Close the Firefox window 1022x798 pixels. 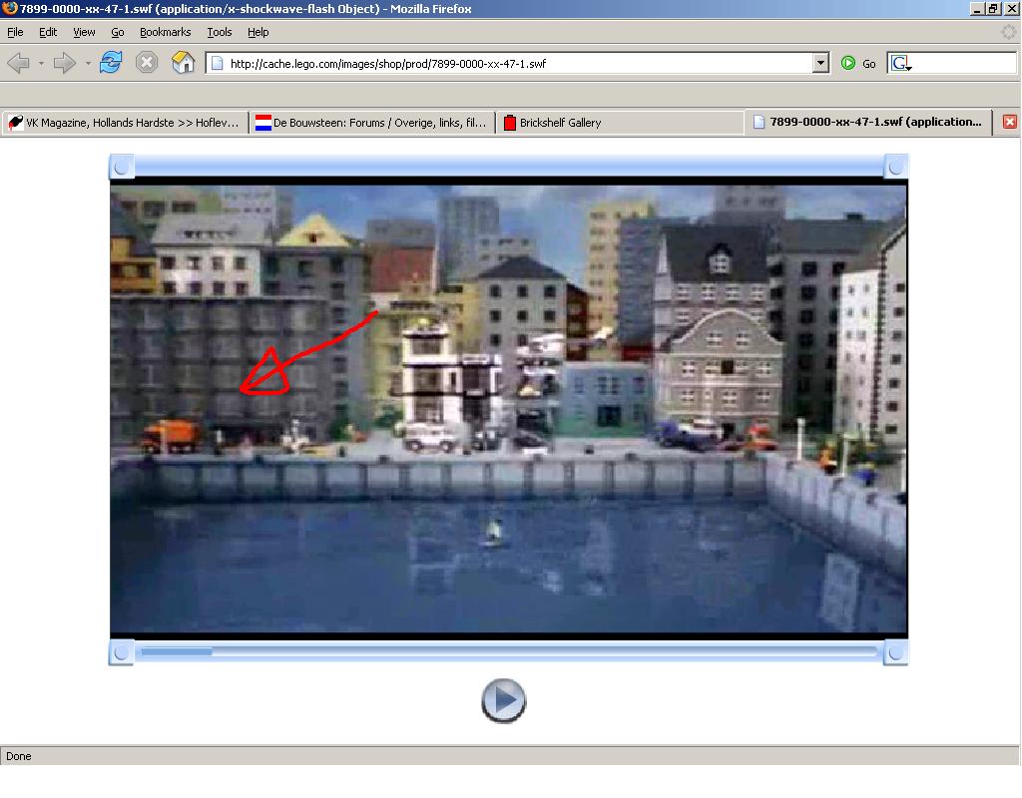(1011, 8)
